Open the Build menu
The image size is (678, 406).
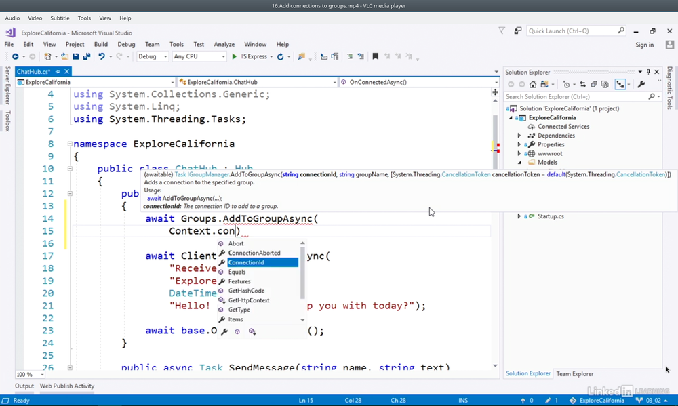[101, 45]
